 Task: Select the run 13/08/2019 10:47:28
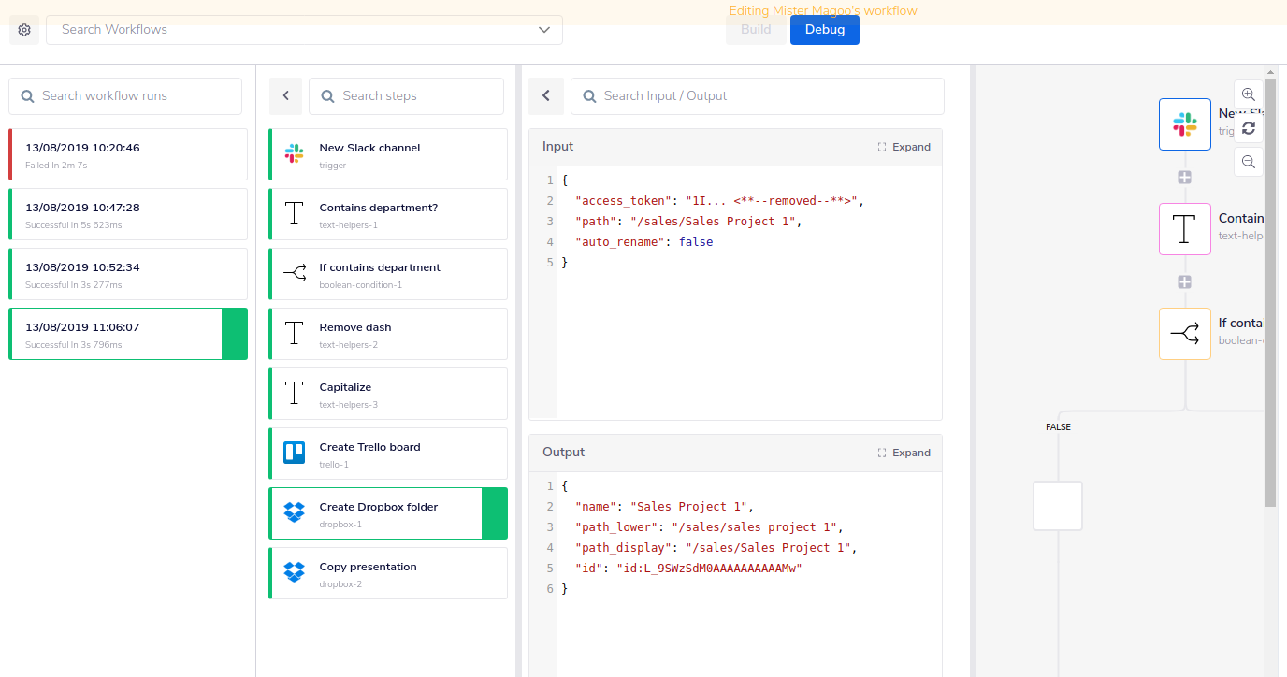point(128,214)
